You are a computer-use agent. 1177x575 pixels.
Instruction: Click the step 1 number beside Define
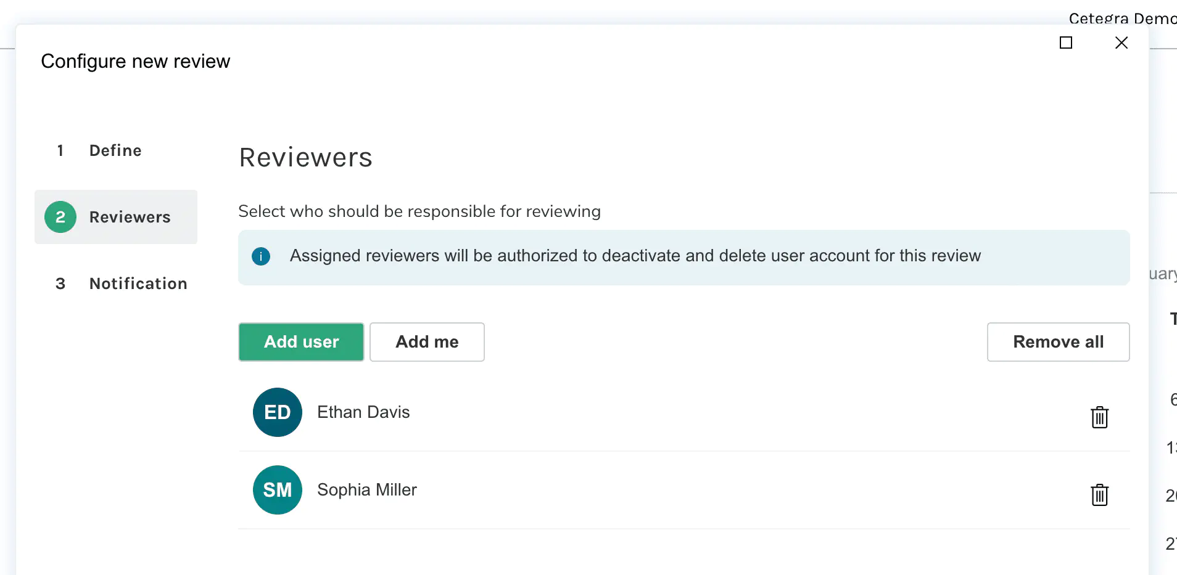click(60, 150)
